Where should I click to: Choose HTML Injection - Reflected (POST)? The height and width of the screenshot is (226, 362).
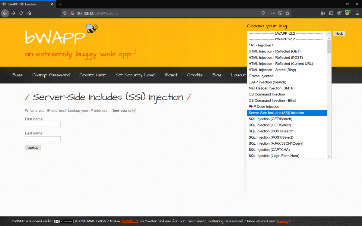(287, 58)
